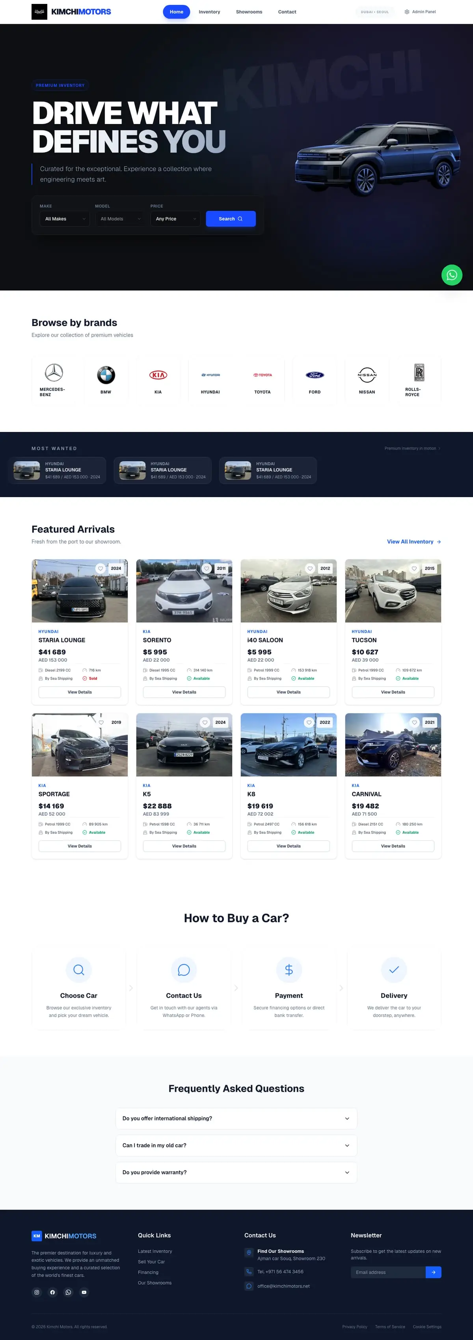Viewport: 473px width, 1340px height.
Task: Click the blue Search button
Action: click(231, 219)
